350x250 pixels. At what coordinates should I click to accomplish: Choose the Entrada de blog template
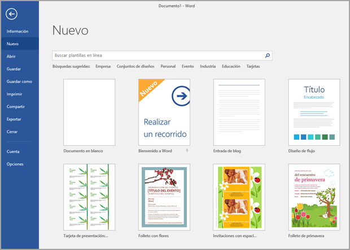point(239,112)
